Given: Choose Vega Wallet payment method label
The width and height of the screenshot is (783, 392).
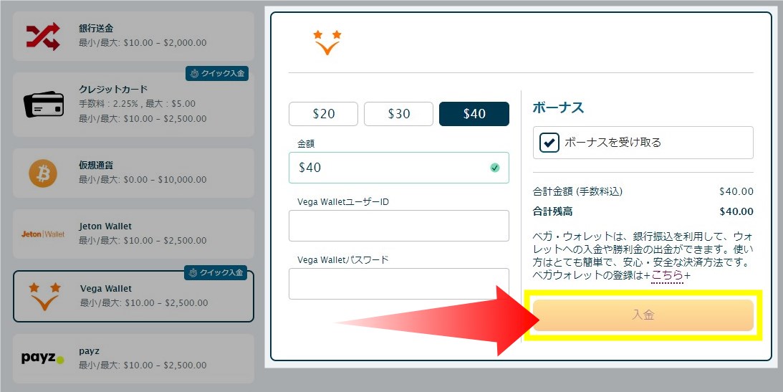Looking at the screenshot, I should click(106, 289).
